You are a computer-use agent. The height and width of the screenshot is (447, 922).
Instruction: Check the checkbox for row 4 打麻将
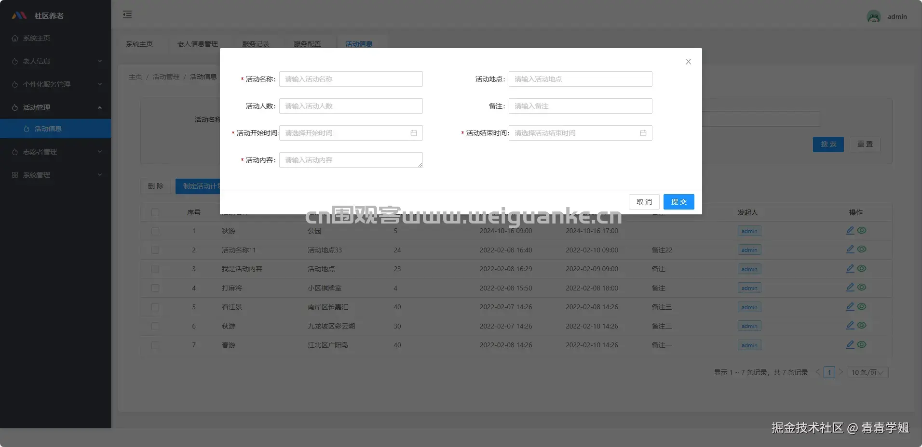155,288
